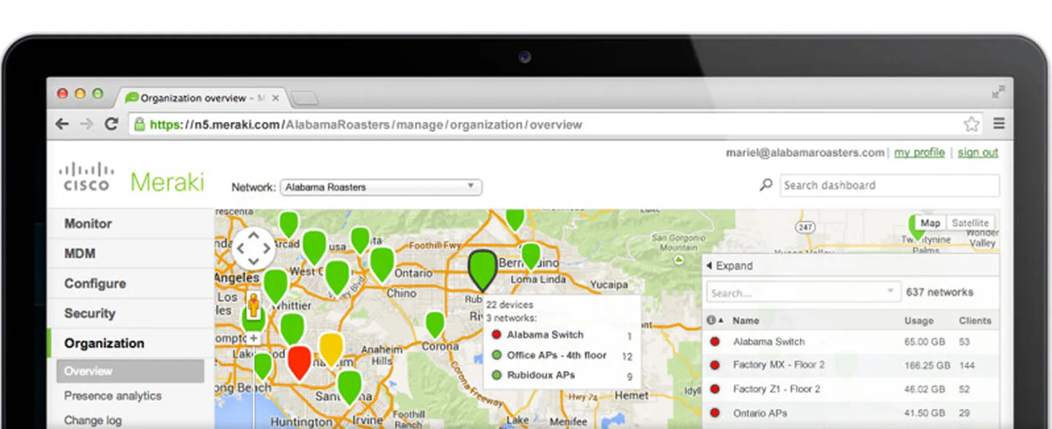
Task: Open the MDM menu
Action: click(80, 253)
